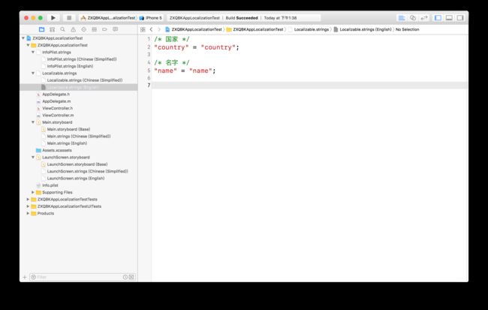Collapse the ZXQBKAppLocalizationTest folder group
Viewport: 488px width, 310px height.
tap(28, 45)
